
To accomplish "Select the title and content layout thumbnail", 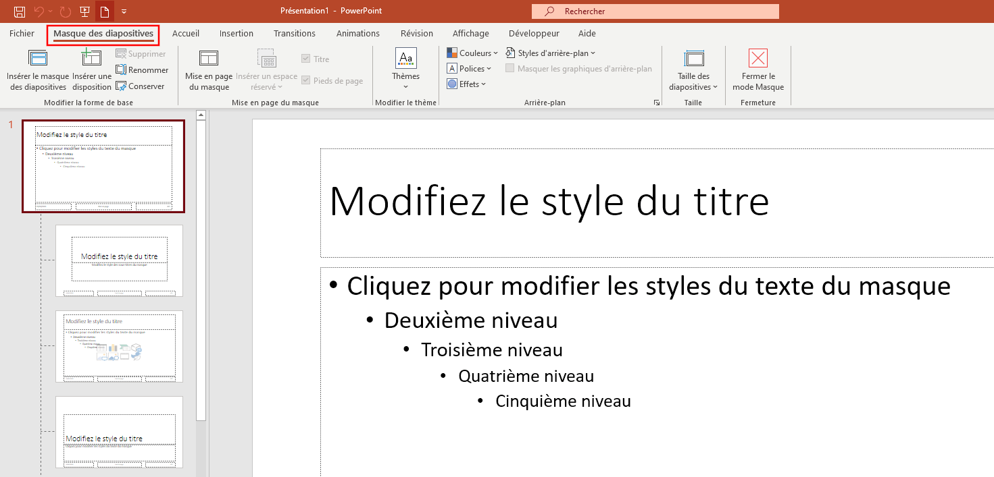I will pos(119,346).
